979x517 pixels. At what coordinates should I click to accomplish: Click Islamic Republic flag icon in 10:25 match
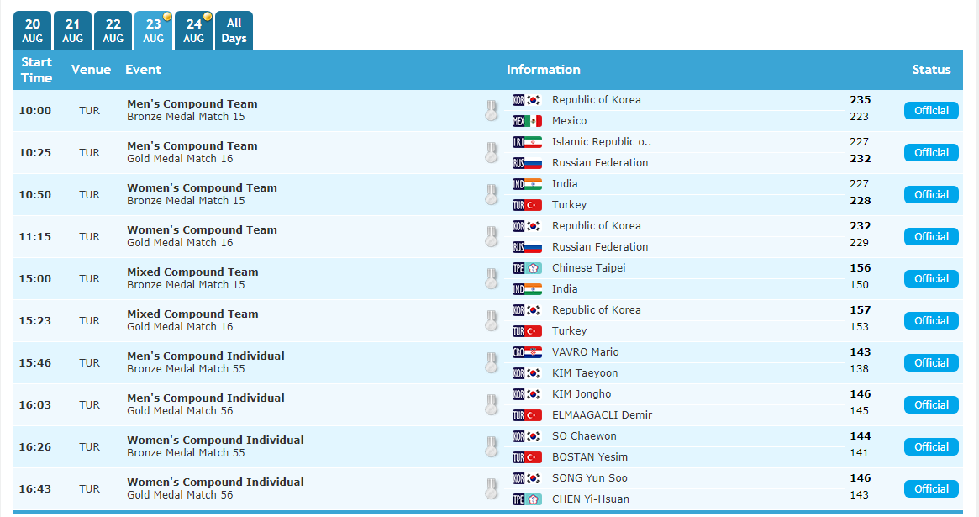click(x=527, y=142)
